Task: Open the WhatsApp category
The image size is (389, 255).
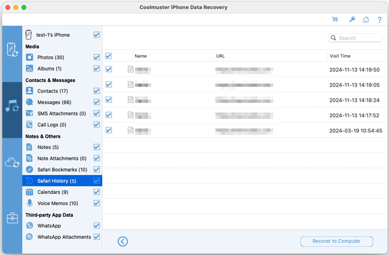Action: click(x=49, y=226)
